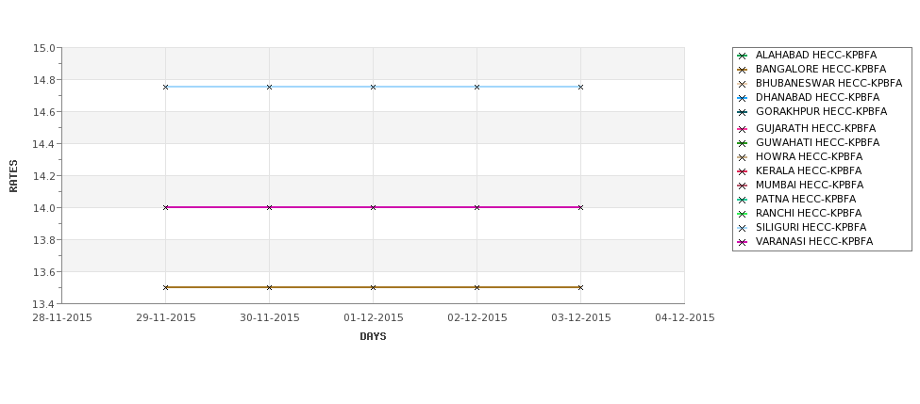920x404 pixels.
Task: Click the PATNA HECC-KPBFA legend marker
Action: pyautogui.click(x=743, y=200)
